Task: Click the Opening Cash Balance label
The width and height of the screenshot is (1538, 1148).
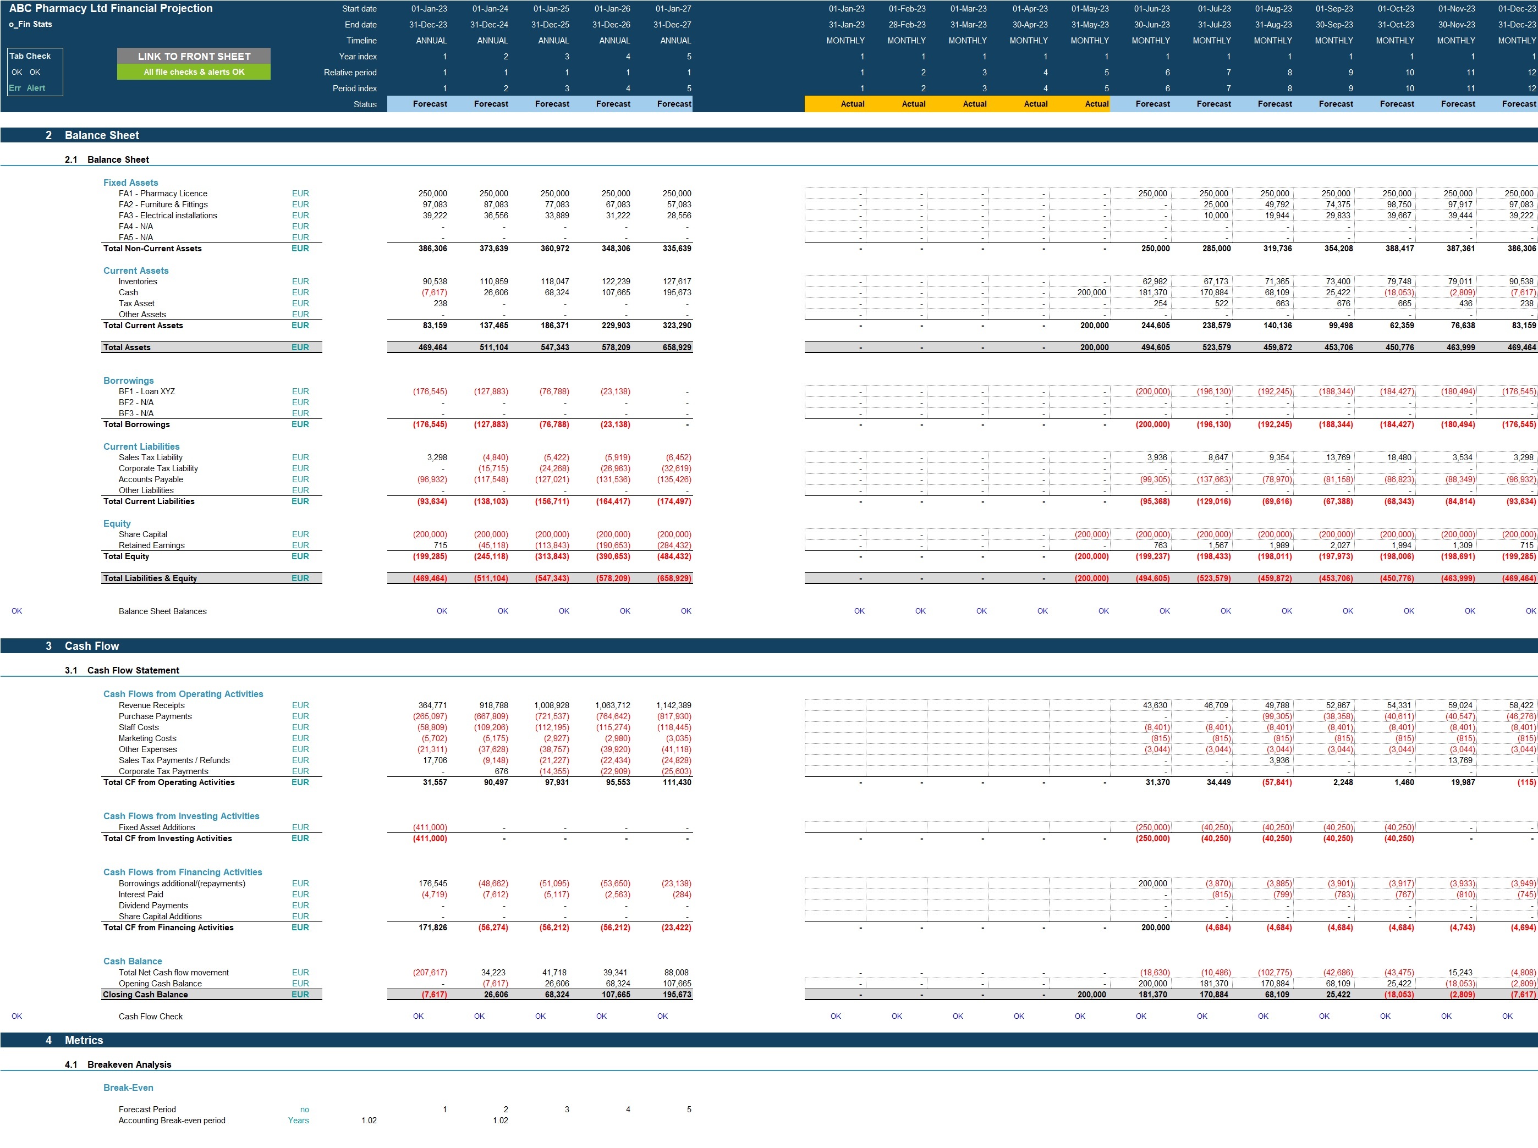Action: pos(161,985)
